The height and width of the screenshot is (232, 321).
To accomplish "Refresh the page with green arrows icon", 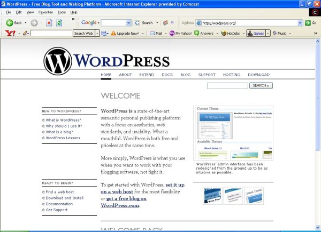I will click(x=59, y=23).
